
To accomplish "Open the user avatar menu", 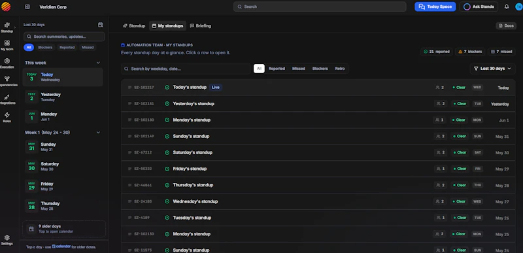I will 518,7.
